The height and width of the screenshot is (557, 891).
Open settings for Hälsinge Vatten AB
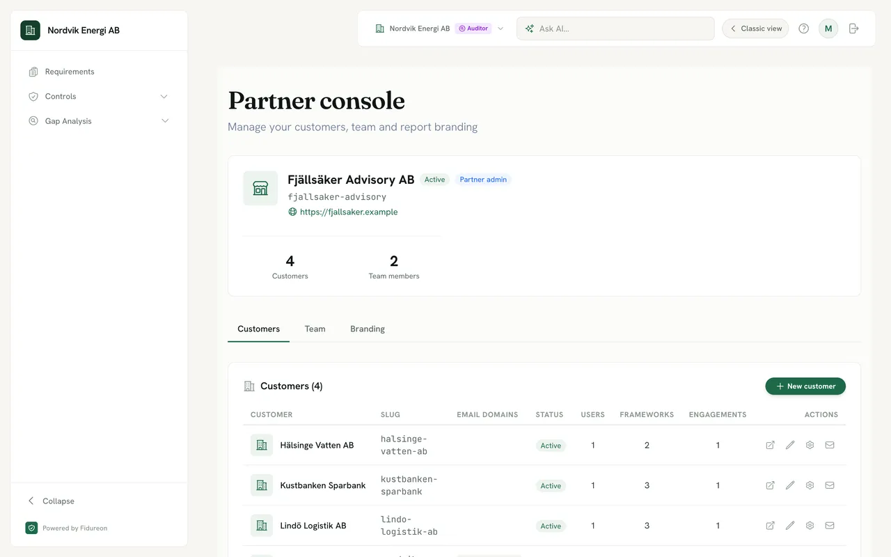click(810, 446)
